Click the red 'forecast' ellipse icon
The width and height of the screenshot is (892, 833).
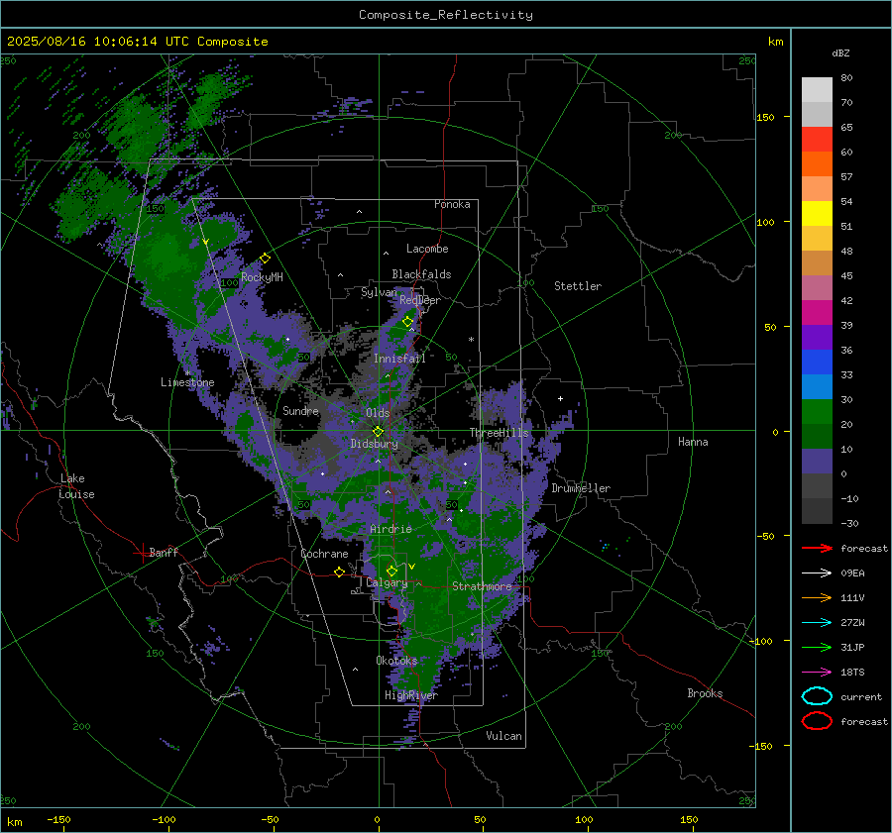[817, 721]
